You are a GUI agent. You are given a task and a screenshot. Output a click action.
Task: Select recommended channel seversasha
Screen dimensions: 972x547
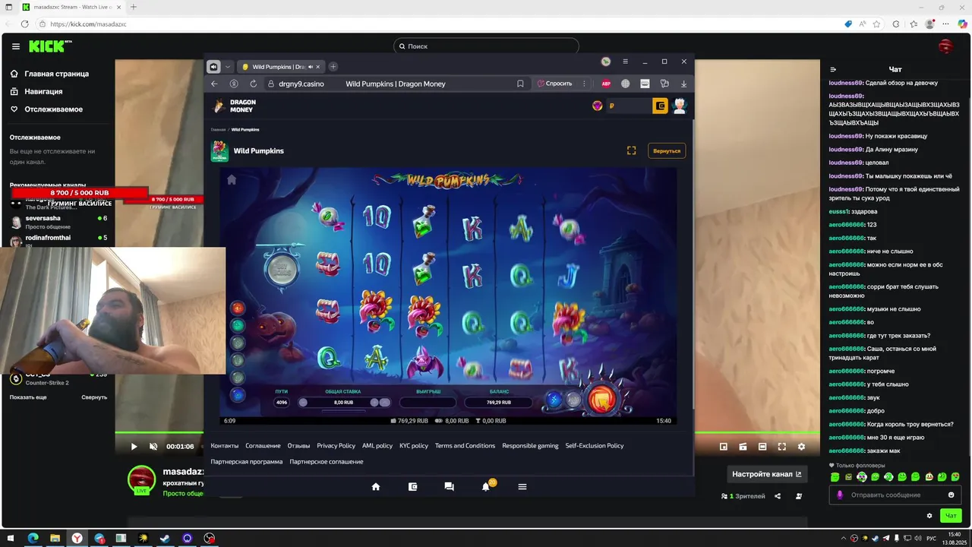pos(58,223)
